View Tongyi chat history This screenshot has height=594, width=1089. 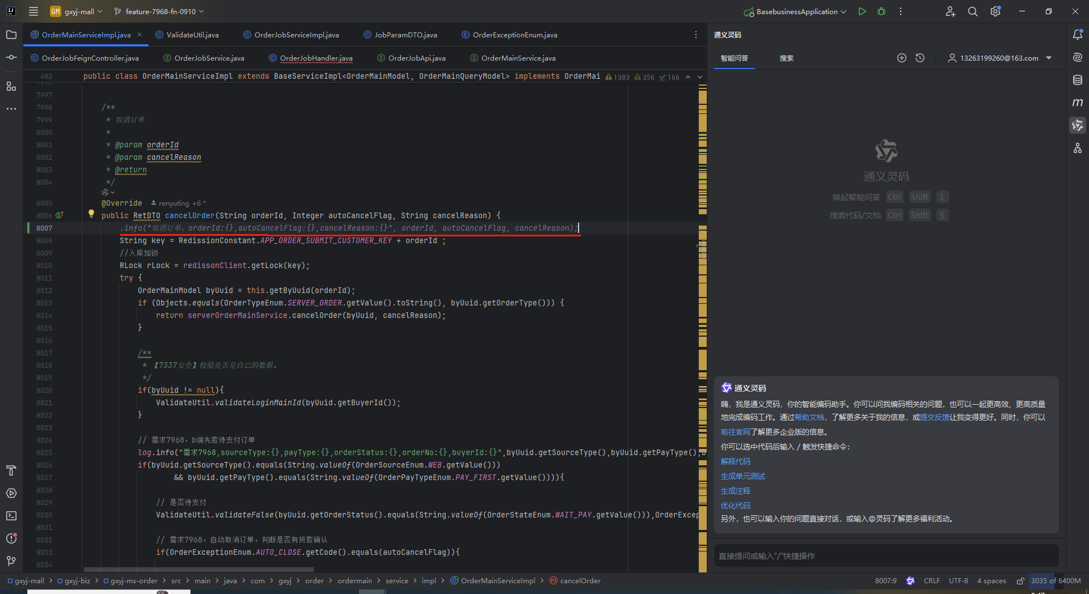(920, 58)
